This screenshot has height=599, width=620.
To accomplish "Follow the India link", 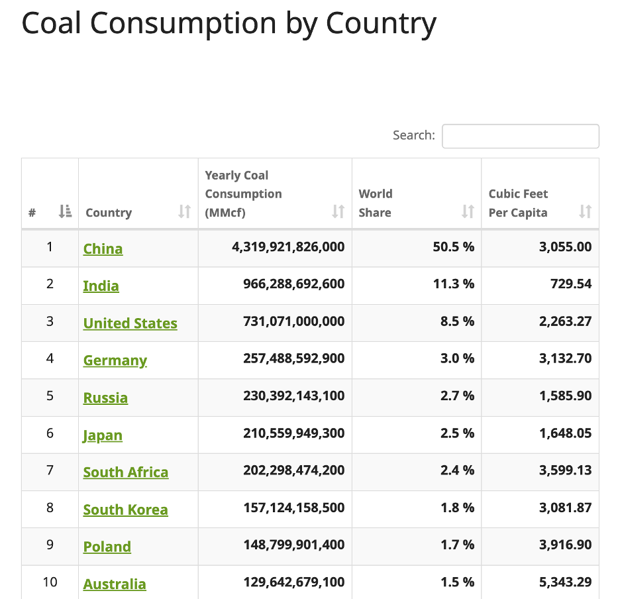I will point(101,286).
